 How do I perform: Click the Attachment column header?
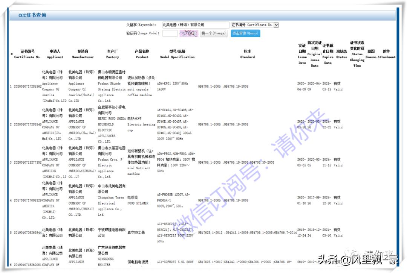(x=386, y=54)
